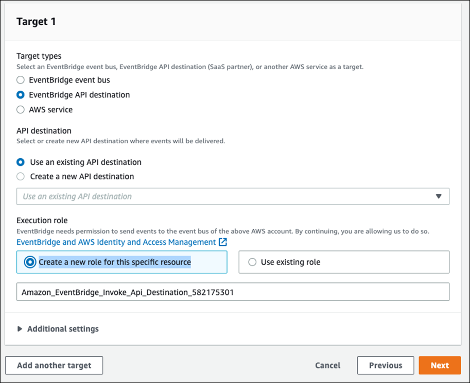Go back with the Previous button
Image resolution: width=470 pixels, height=383 pixels.
tap(386, 365)
